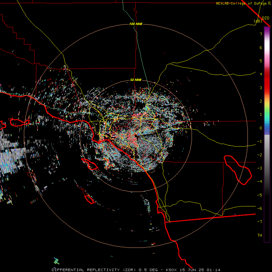The width and height of the screenshot is (272, 272).
Task: Click the [dB] units label
Action: pyautogui.click(x=258, y=21)
